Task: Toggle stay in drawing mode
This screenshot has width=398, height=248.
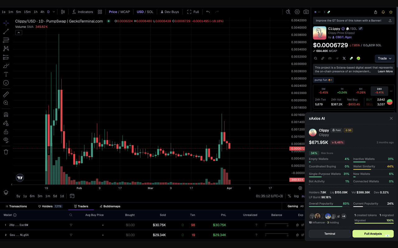Action: pyautogui.click(x=6, y=123)
